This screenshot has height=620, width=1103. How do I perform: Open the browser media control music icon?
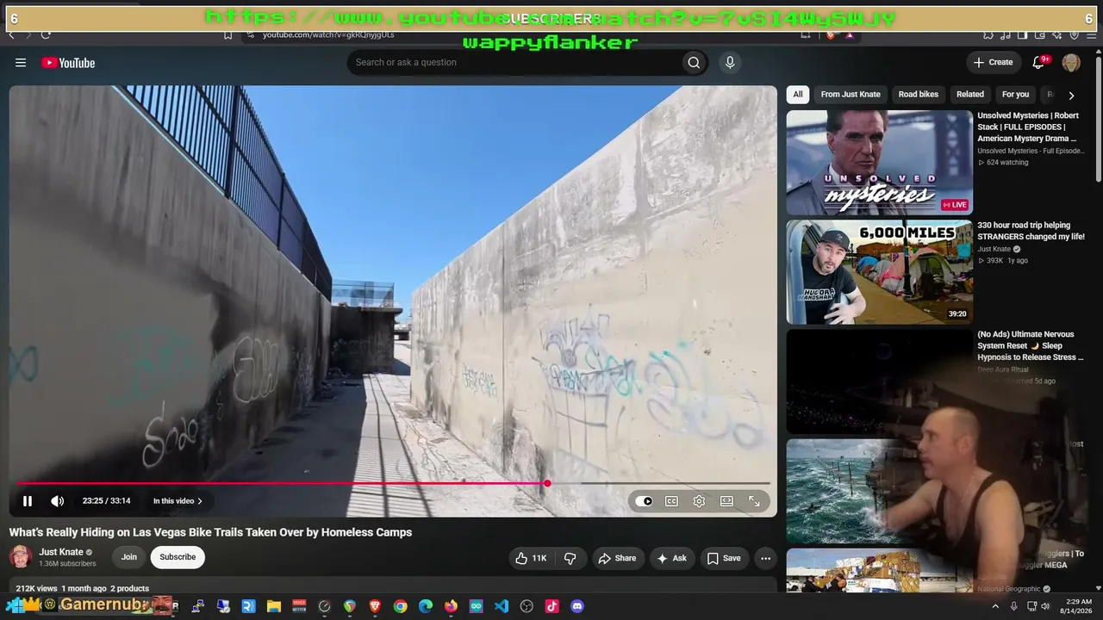point(1005,34)
